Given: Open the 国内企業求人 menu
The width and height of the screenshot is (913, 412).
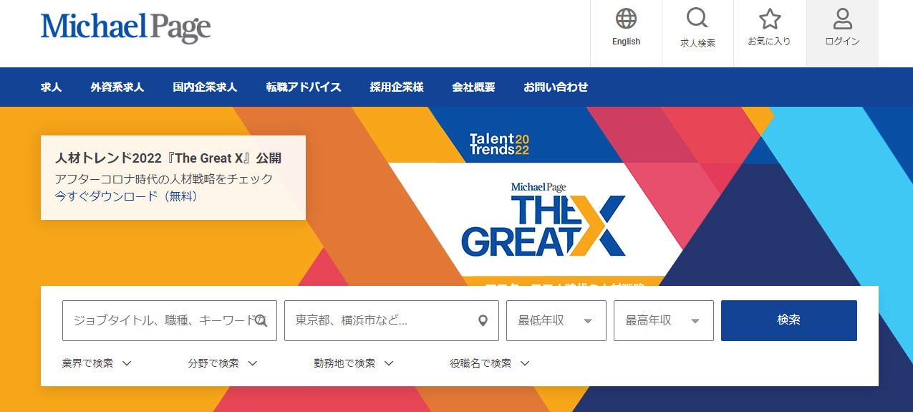Looking at the screenshot, I should click(x=205, y=87).
